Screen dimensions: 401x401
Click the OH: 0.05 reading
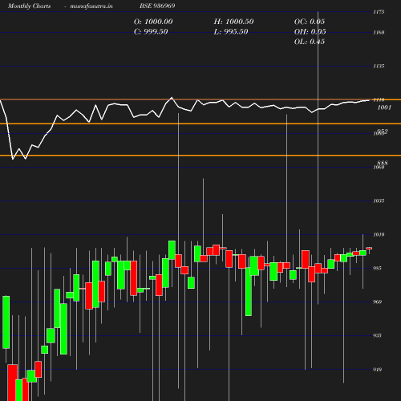(310, 31)
